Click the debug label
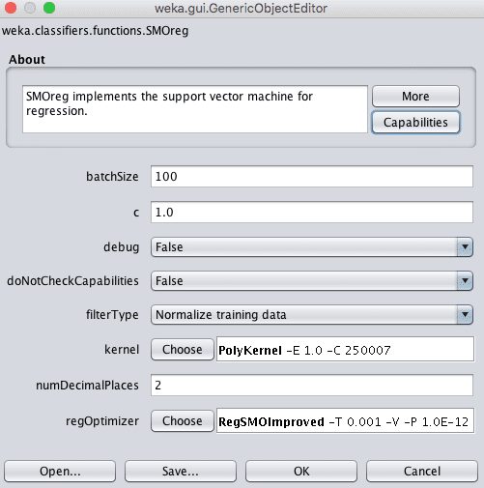 tap(122, 247)
